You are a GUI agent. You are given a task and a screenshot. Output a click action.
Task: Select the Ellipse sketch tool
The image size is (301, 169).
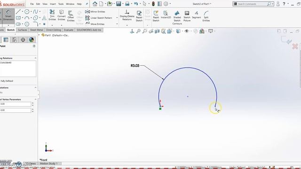36,18
